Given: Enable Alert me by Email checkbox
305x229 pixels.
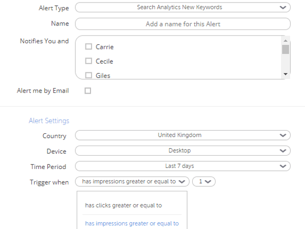Looking at the screenshot, I should (88, 91).
